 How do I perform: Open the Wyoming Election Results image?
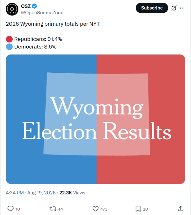click(96, 119)
